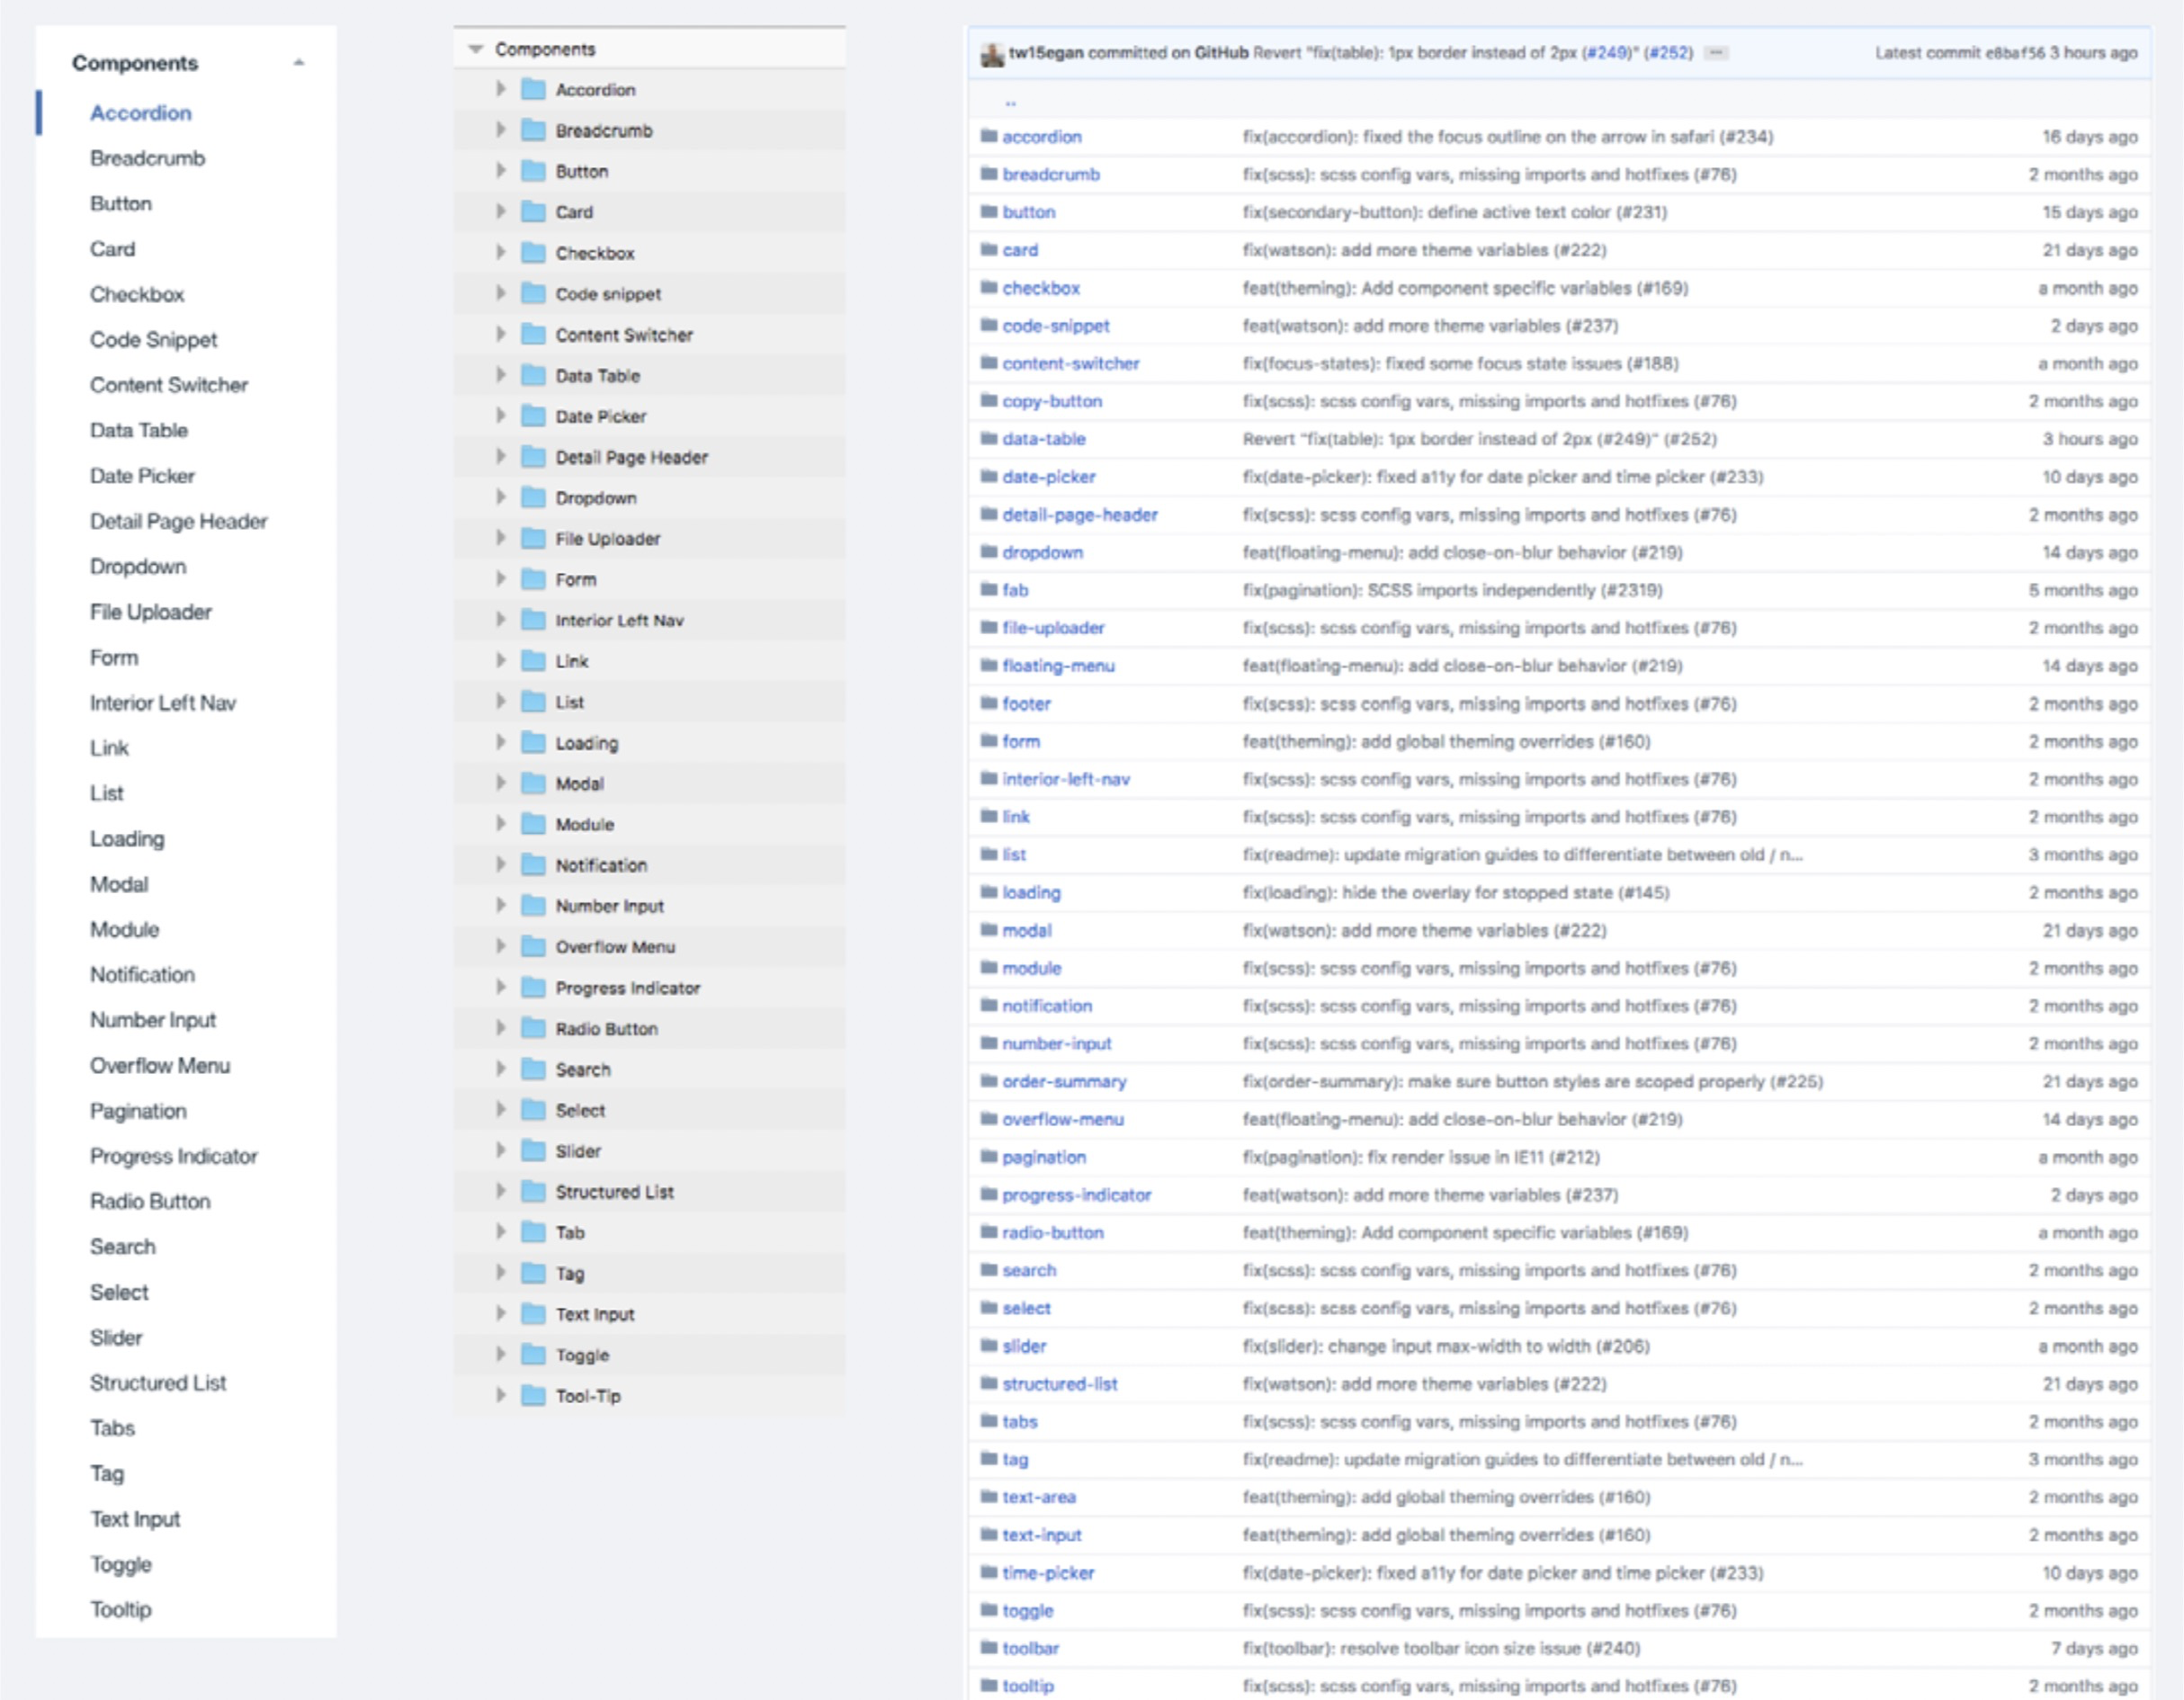Select Overflow Menu tree row label

pos(615,947)
